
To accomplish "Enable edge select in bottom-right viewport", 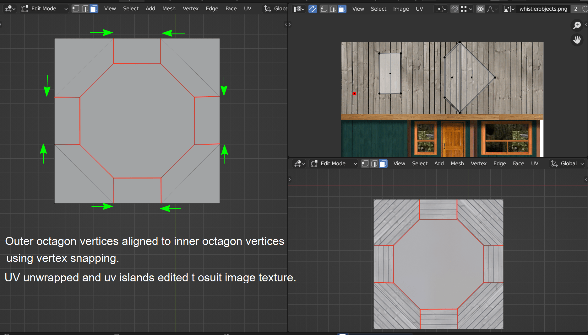I will click(374, 164).
